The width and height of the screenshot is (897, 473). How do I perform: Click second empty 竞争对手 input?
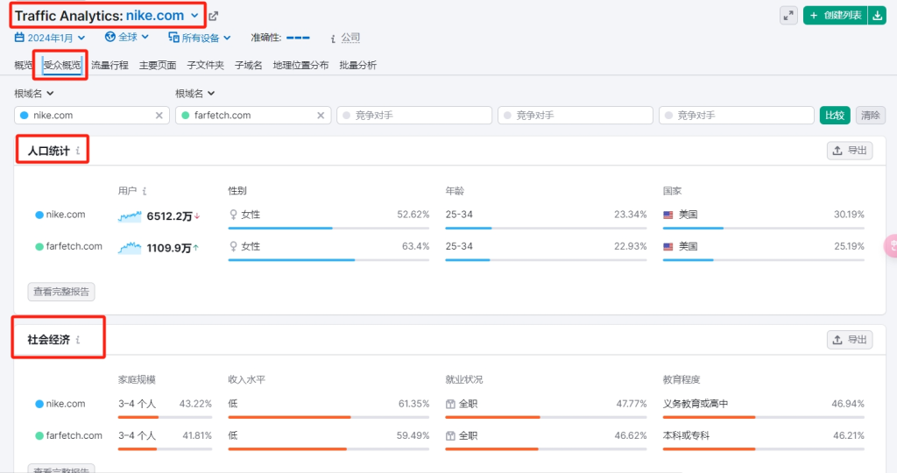click(576, 116)
